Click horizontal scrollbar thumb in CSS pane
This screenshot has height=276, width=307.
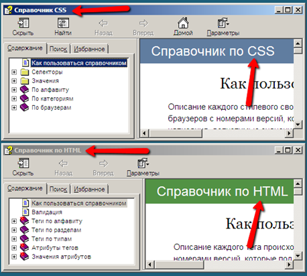175,133
